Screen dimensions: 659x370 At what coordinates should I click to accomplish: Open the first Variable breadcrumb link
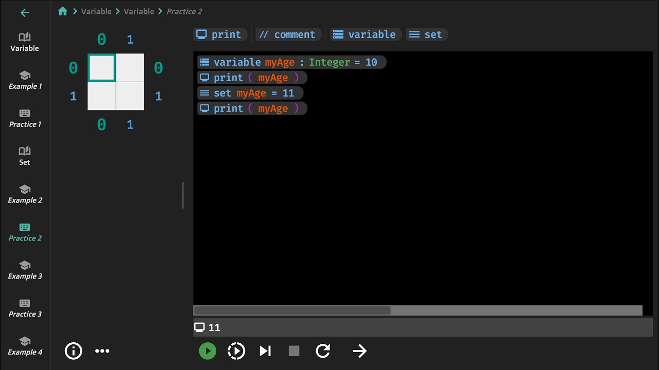(x=96, y=11)
